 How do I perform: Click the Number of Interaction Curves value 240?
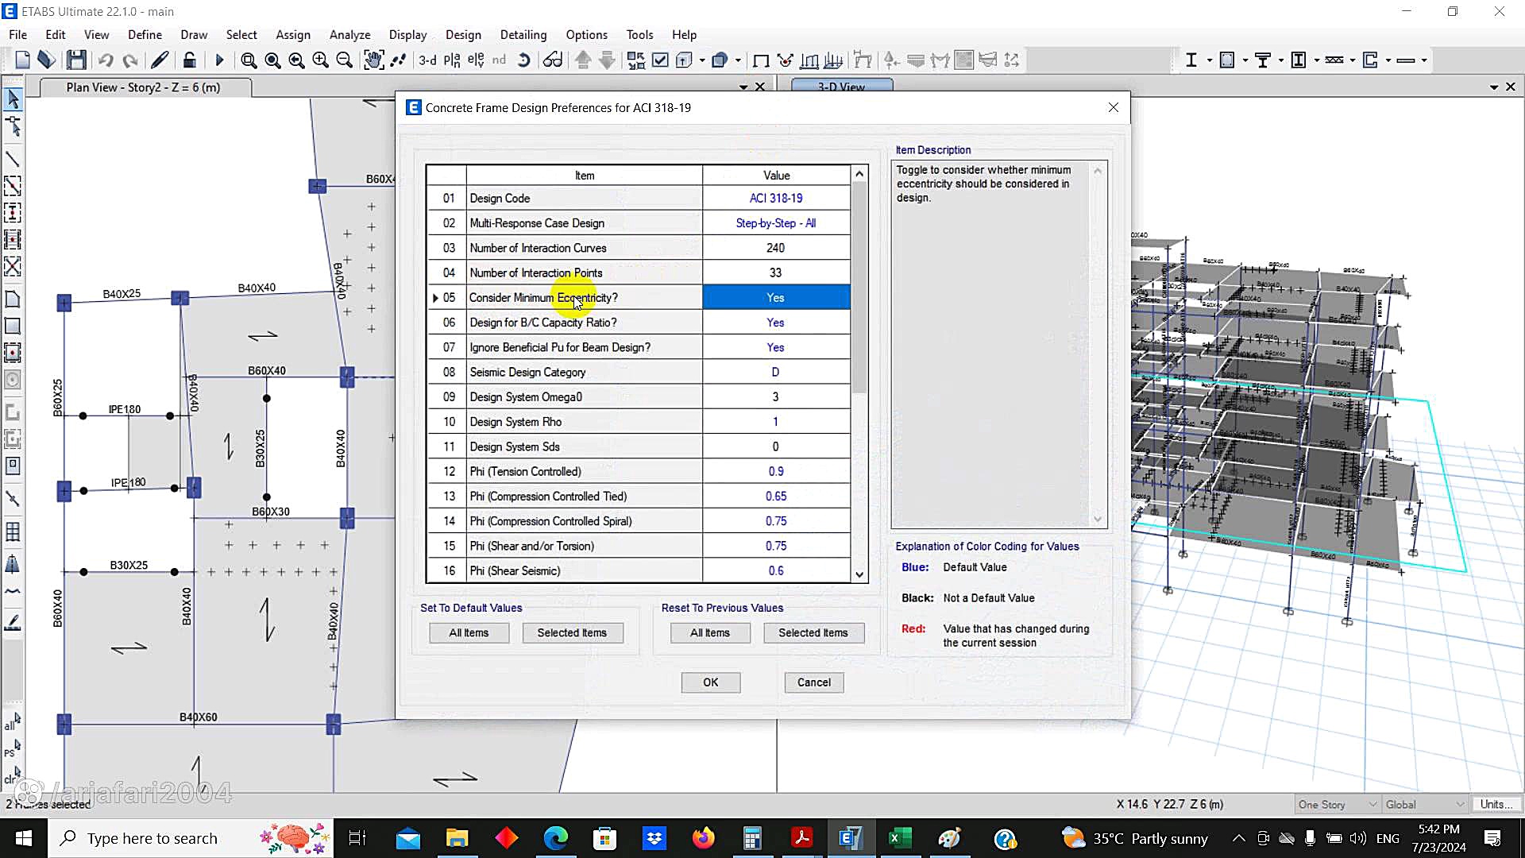click(x=776, y=248)
